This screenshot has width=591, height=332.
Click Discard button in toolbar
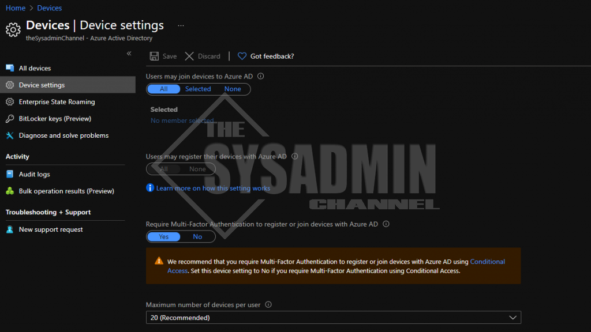click(x=203, y=56)
